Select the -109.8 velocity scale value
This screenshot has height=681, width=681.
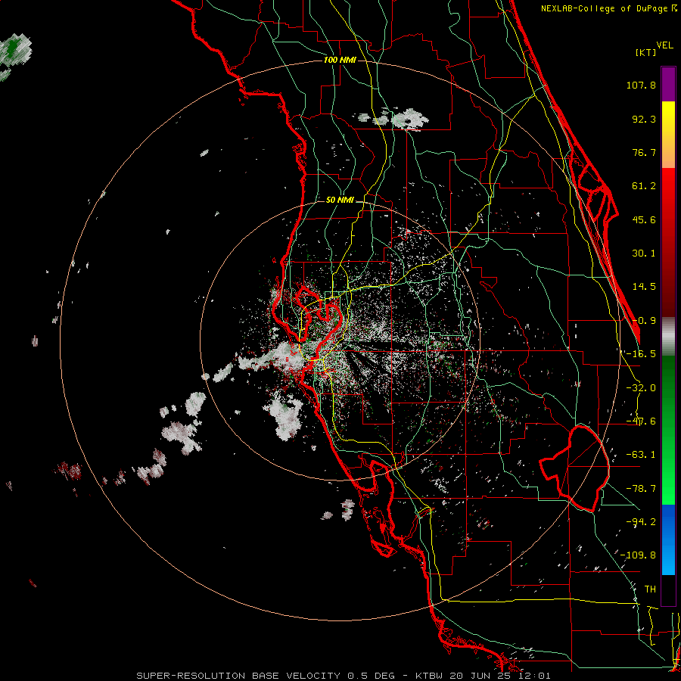coord(638,555)
